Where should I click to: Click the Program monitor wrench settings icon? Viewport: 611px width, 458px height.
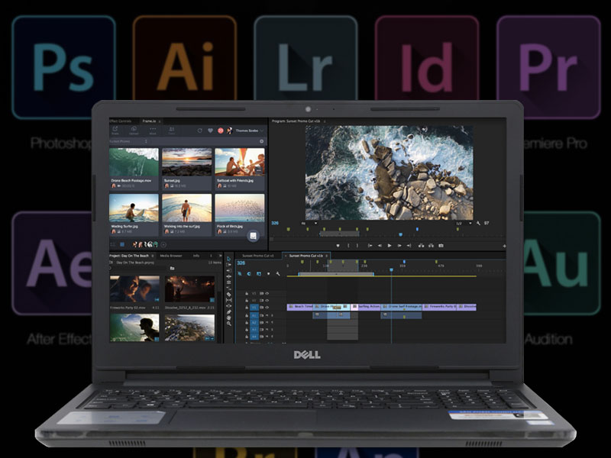click(x=479, y=223)
